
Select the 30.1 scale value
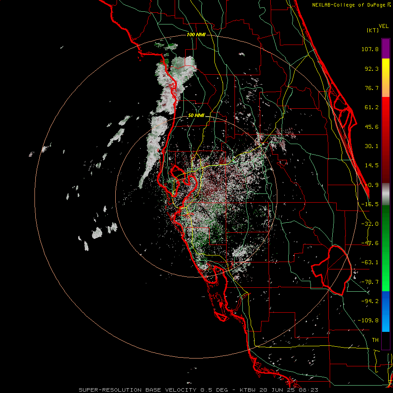tap(372, 146)
